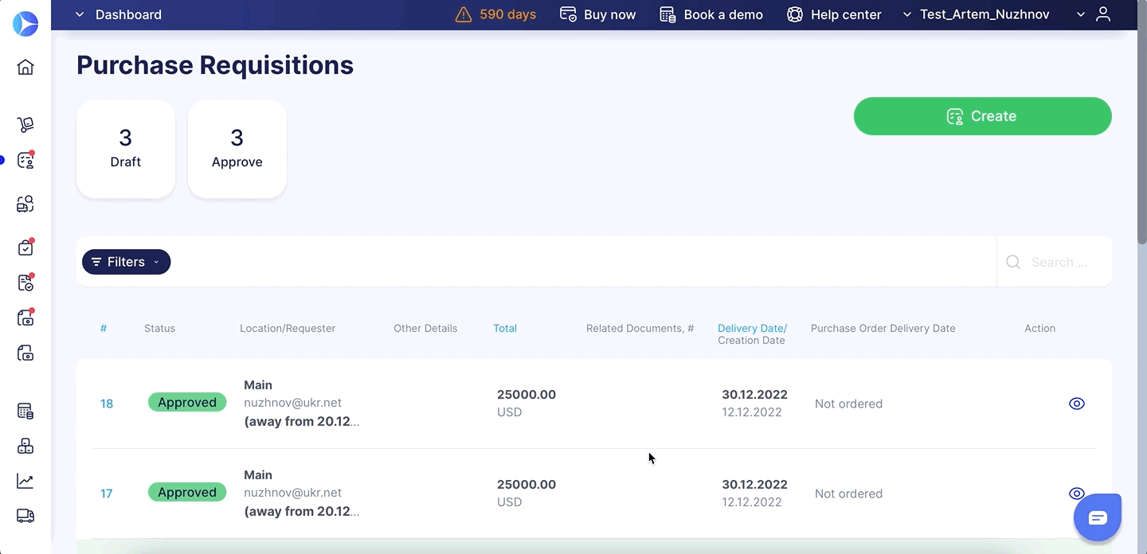This screenshot has height=554, width=1147.
Task: Click the Purchase Requisitions heading
Action: pos(215,65)
